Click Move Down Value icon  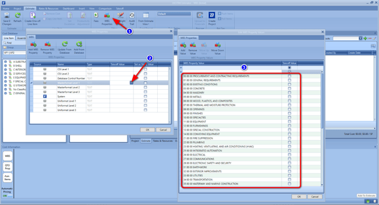tap(218, 45)
